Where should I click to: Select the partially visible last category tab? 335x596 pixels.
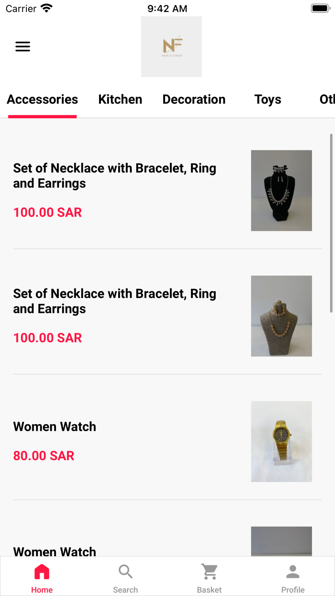pos(326,100)
